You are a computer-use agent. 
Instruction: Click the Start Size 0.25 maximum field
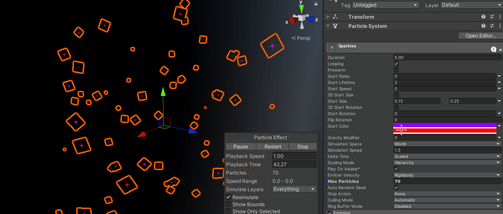point(472,101)
